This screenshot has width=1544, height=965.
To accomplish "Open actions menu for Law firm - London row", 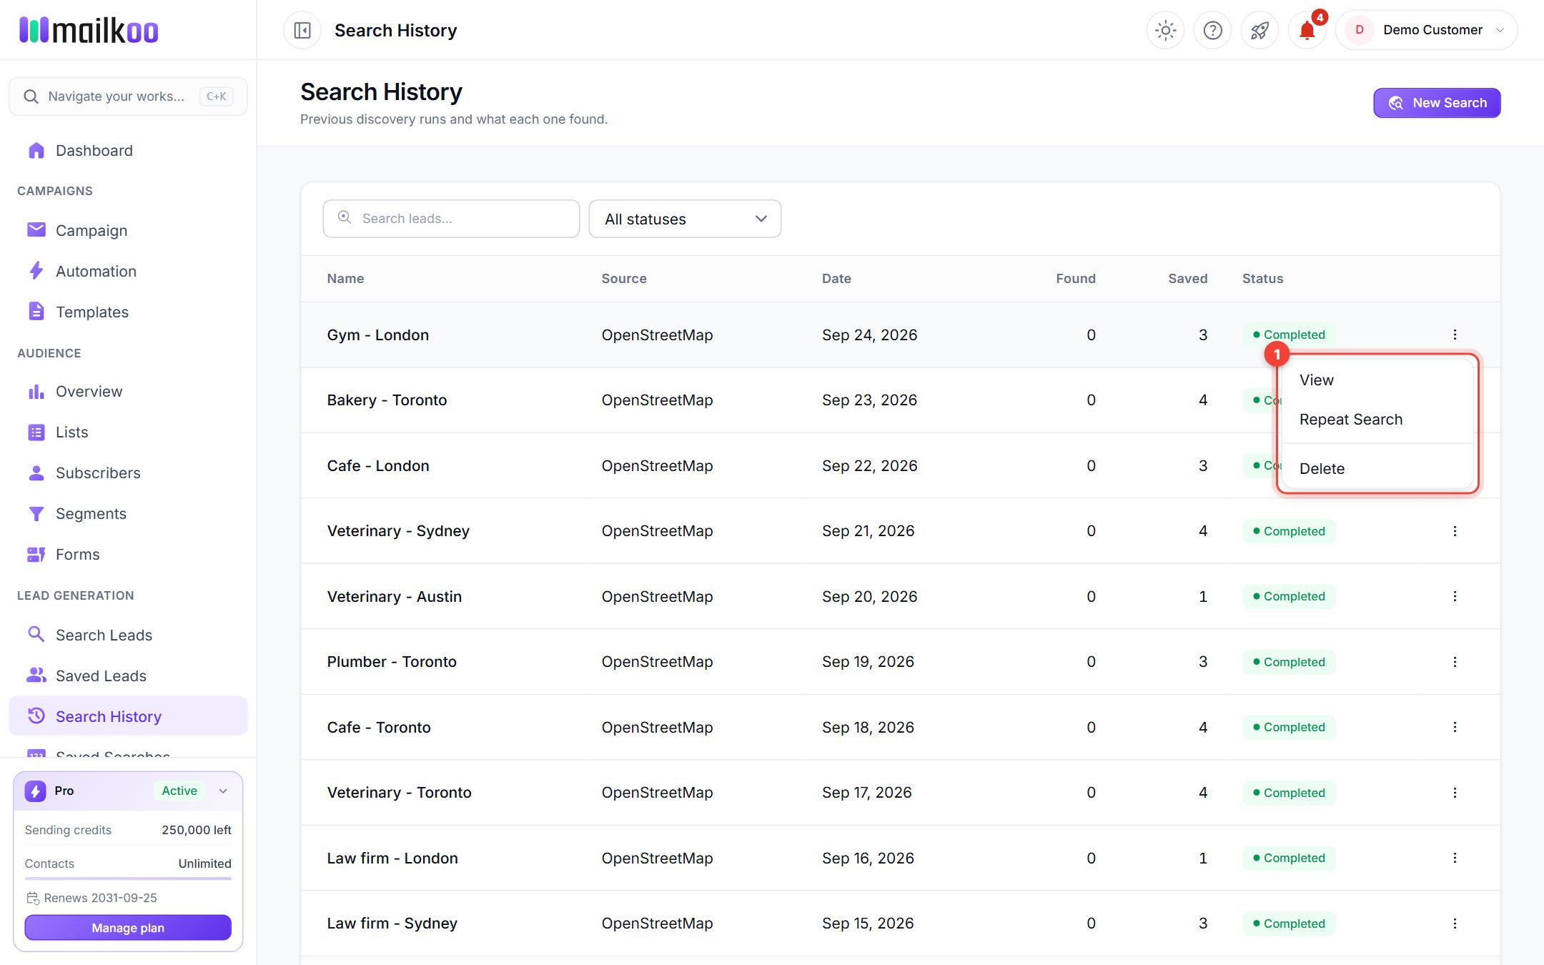I will (x=1455, y=858).
